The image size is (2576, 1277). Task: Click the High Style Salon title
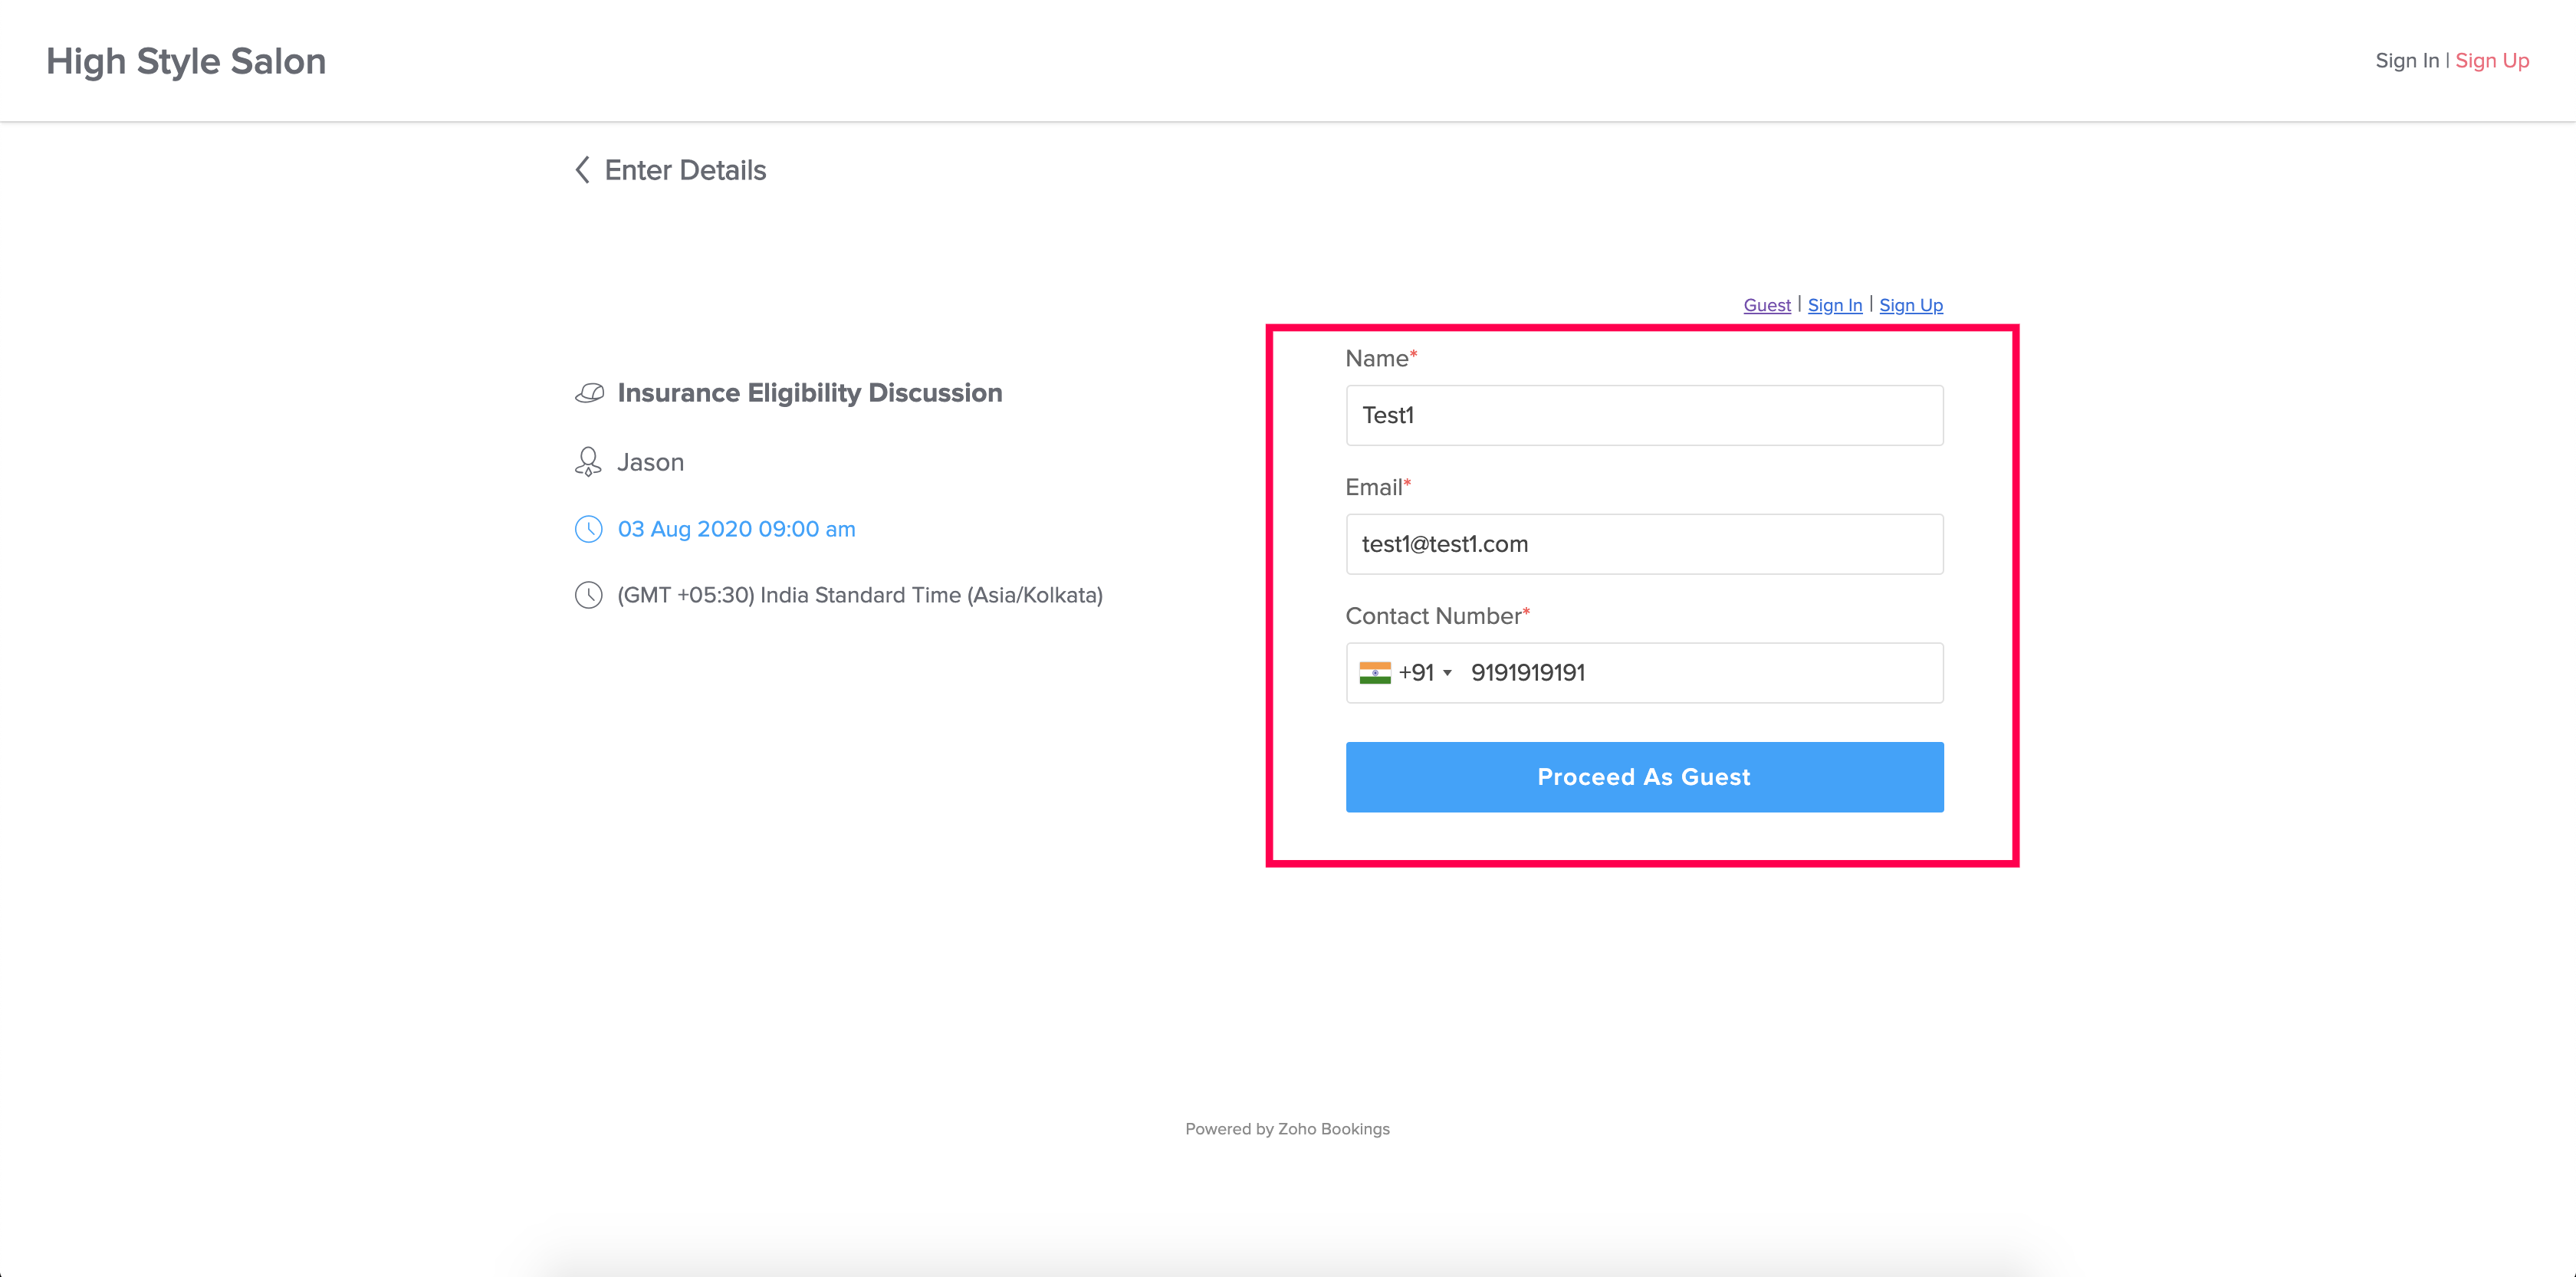[x=186, y=61]
